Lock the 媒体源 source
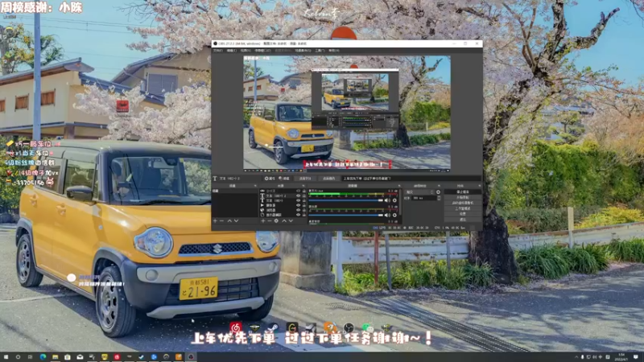The image size is (644, 362). tap(304, 205)
